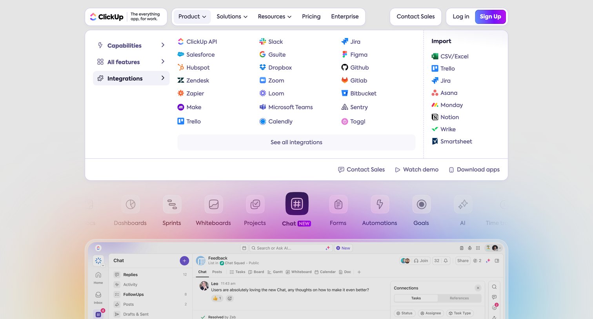This screenshot has width=593, height=319.
Task: Click the Zendesk icon
Action: [181, 80]
